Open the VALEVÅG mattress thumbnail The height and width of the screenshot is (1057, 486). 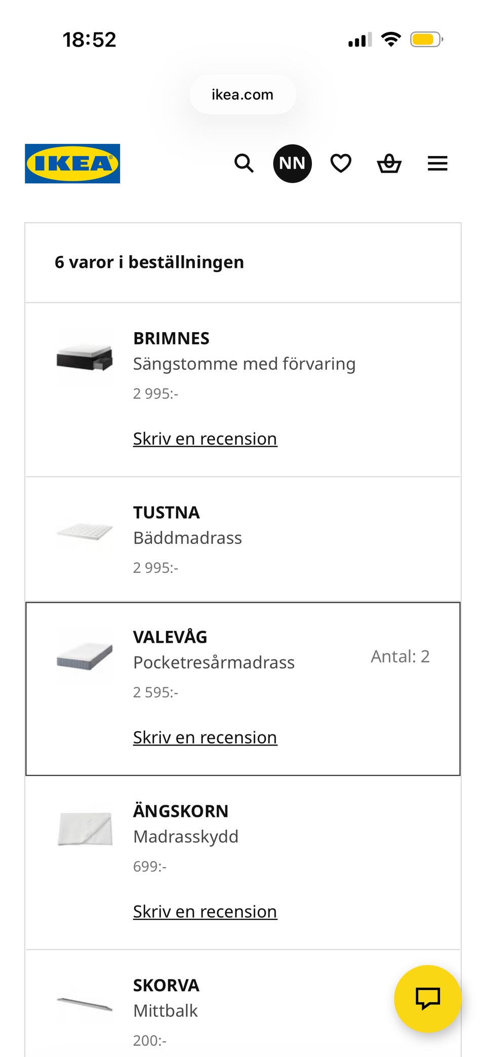coord(85,656)
